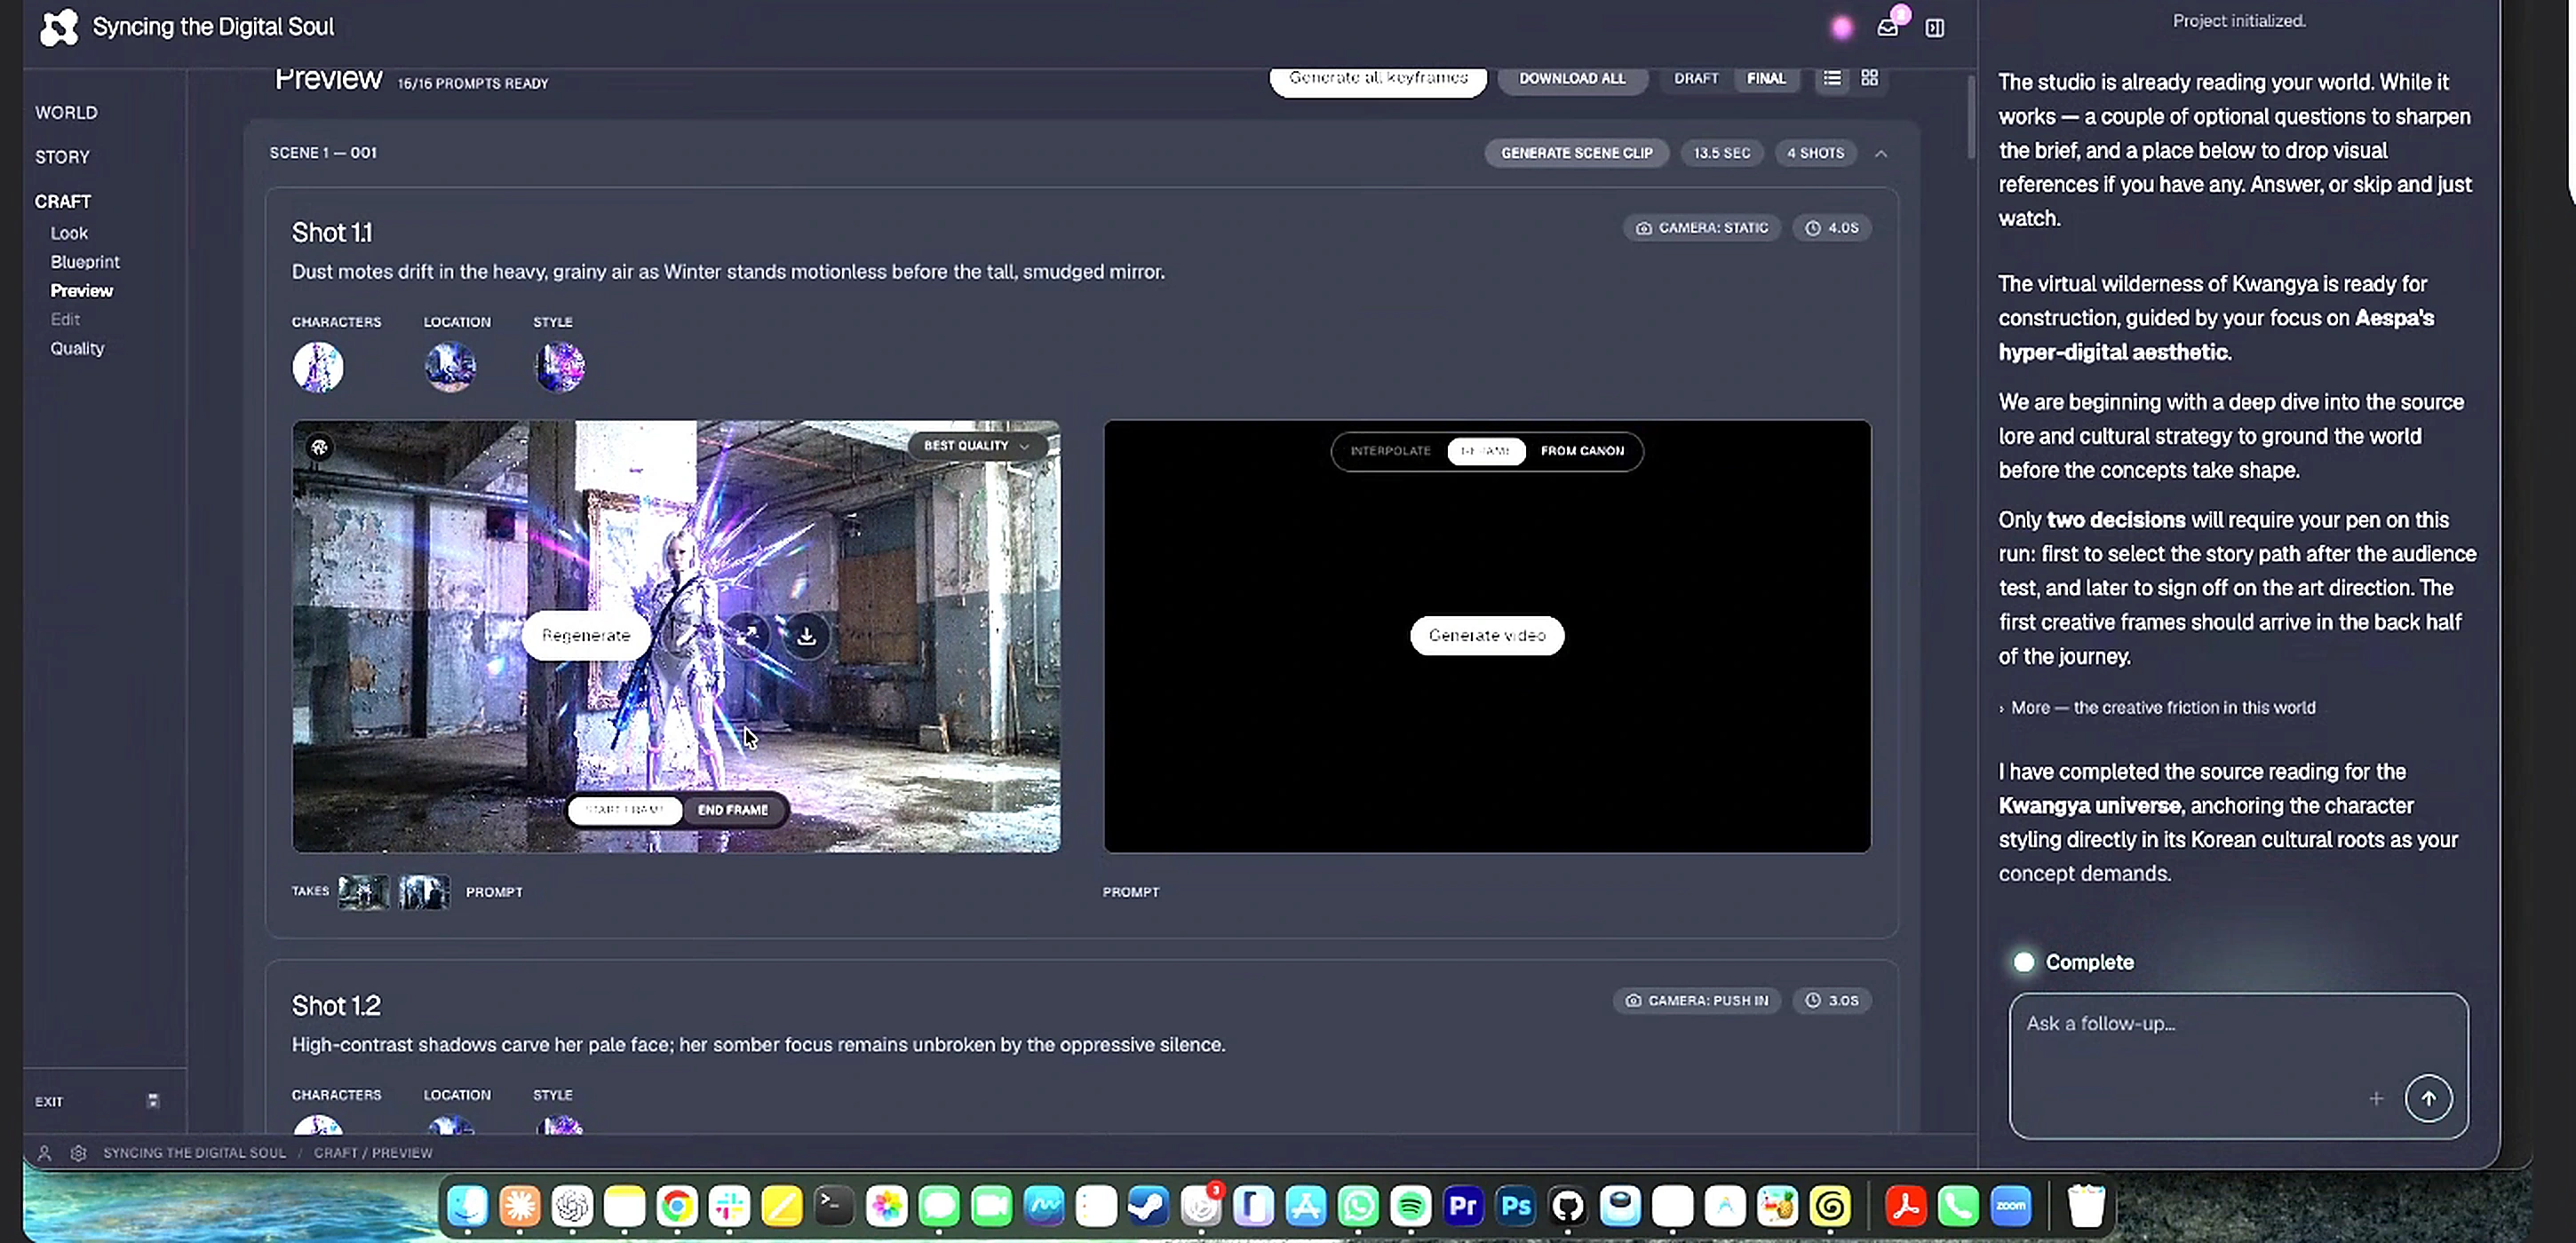
Task: Open settings gear in status bar
Action: point(78,1152)
